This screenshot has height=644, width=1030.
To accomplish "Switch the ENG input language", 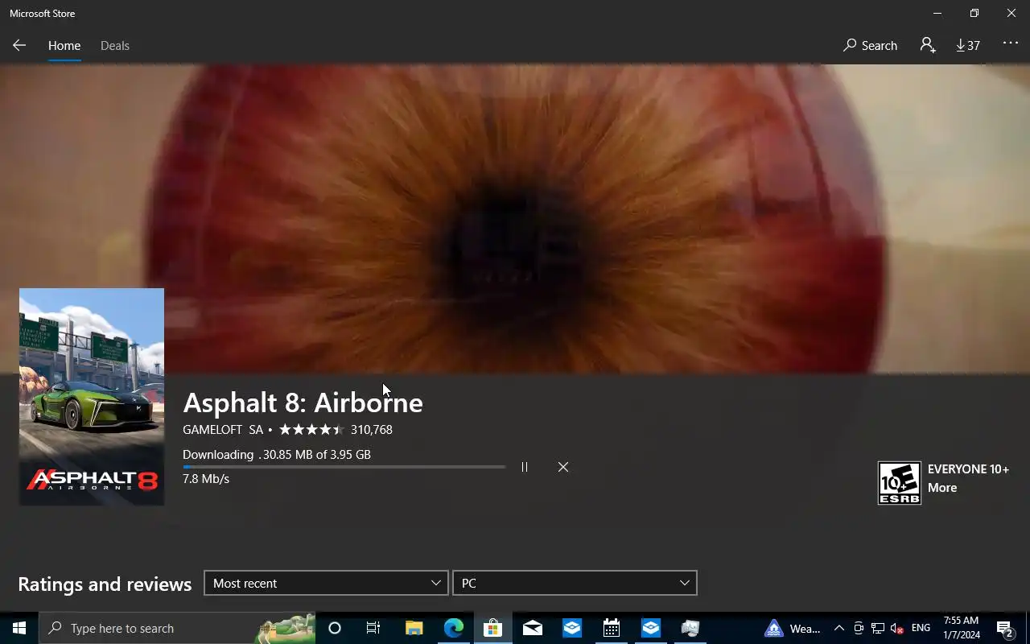I will pyautogui.click(x=921, y=628).
